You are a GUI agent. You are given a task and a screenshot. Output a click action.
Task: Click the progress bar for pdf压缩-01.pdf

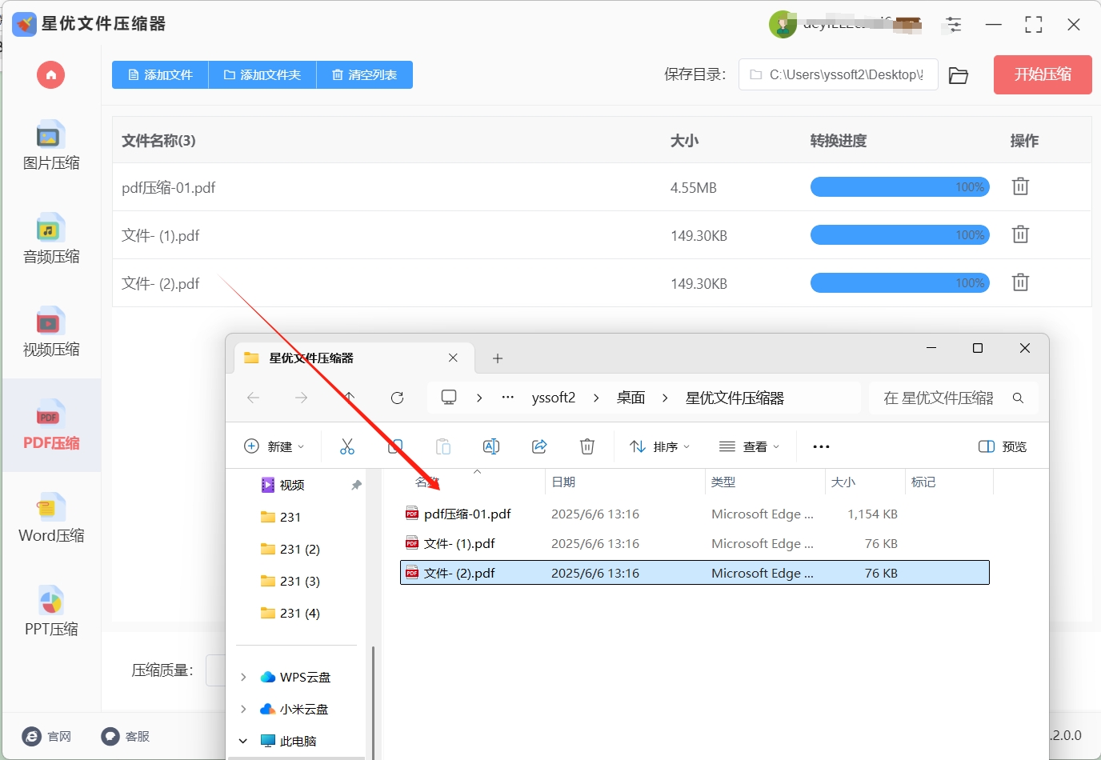pos(900,187)
